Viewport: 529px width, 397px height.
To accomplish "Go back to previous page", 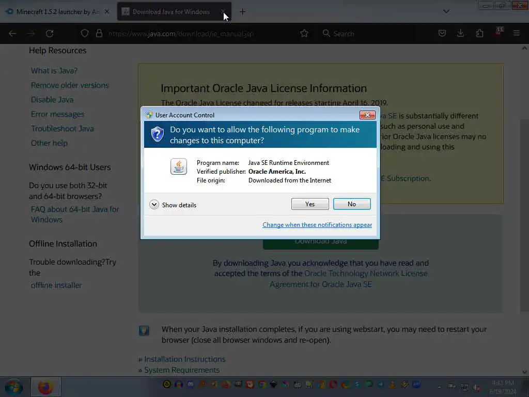I will coord(12,34).
